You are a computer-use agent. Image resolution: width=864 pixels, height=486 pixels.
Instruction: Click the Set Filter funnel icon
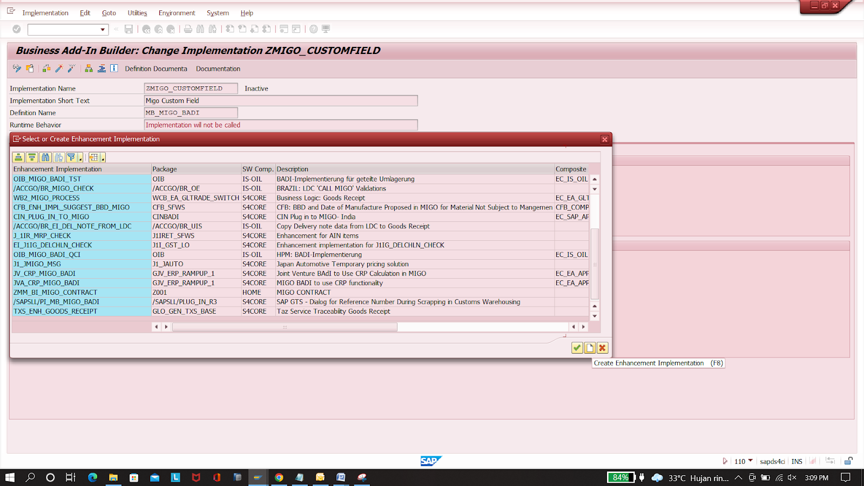point(71,157)
